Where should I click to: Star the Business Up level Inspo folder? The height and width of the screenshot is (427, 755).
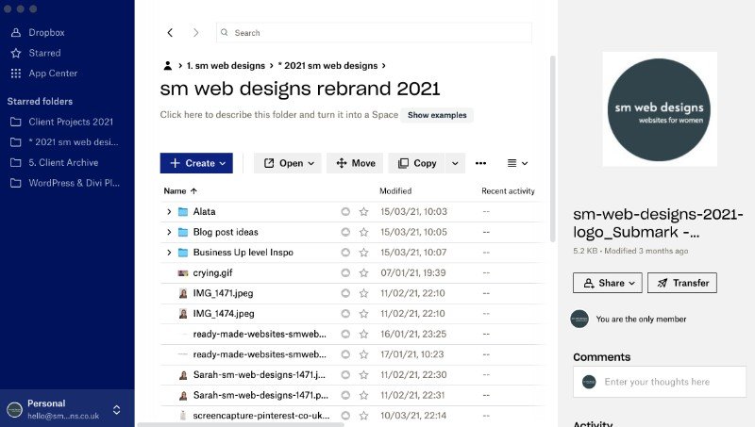pyautogui.click(x=363, y=252)
